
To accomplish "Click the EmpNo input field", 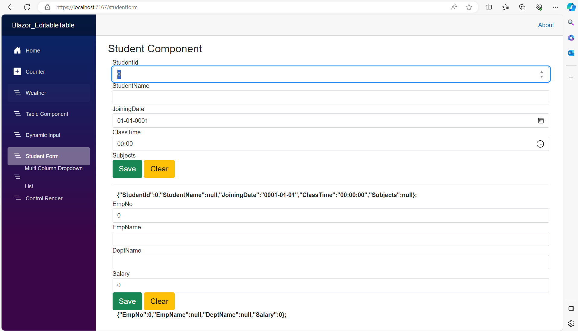I will (x=331, y=216).
